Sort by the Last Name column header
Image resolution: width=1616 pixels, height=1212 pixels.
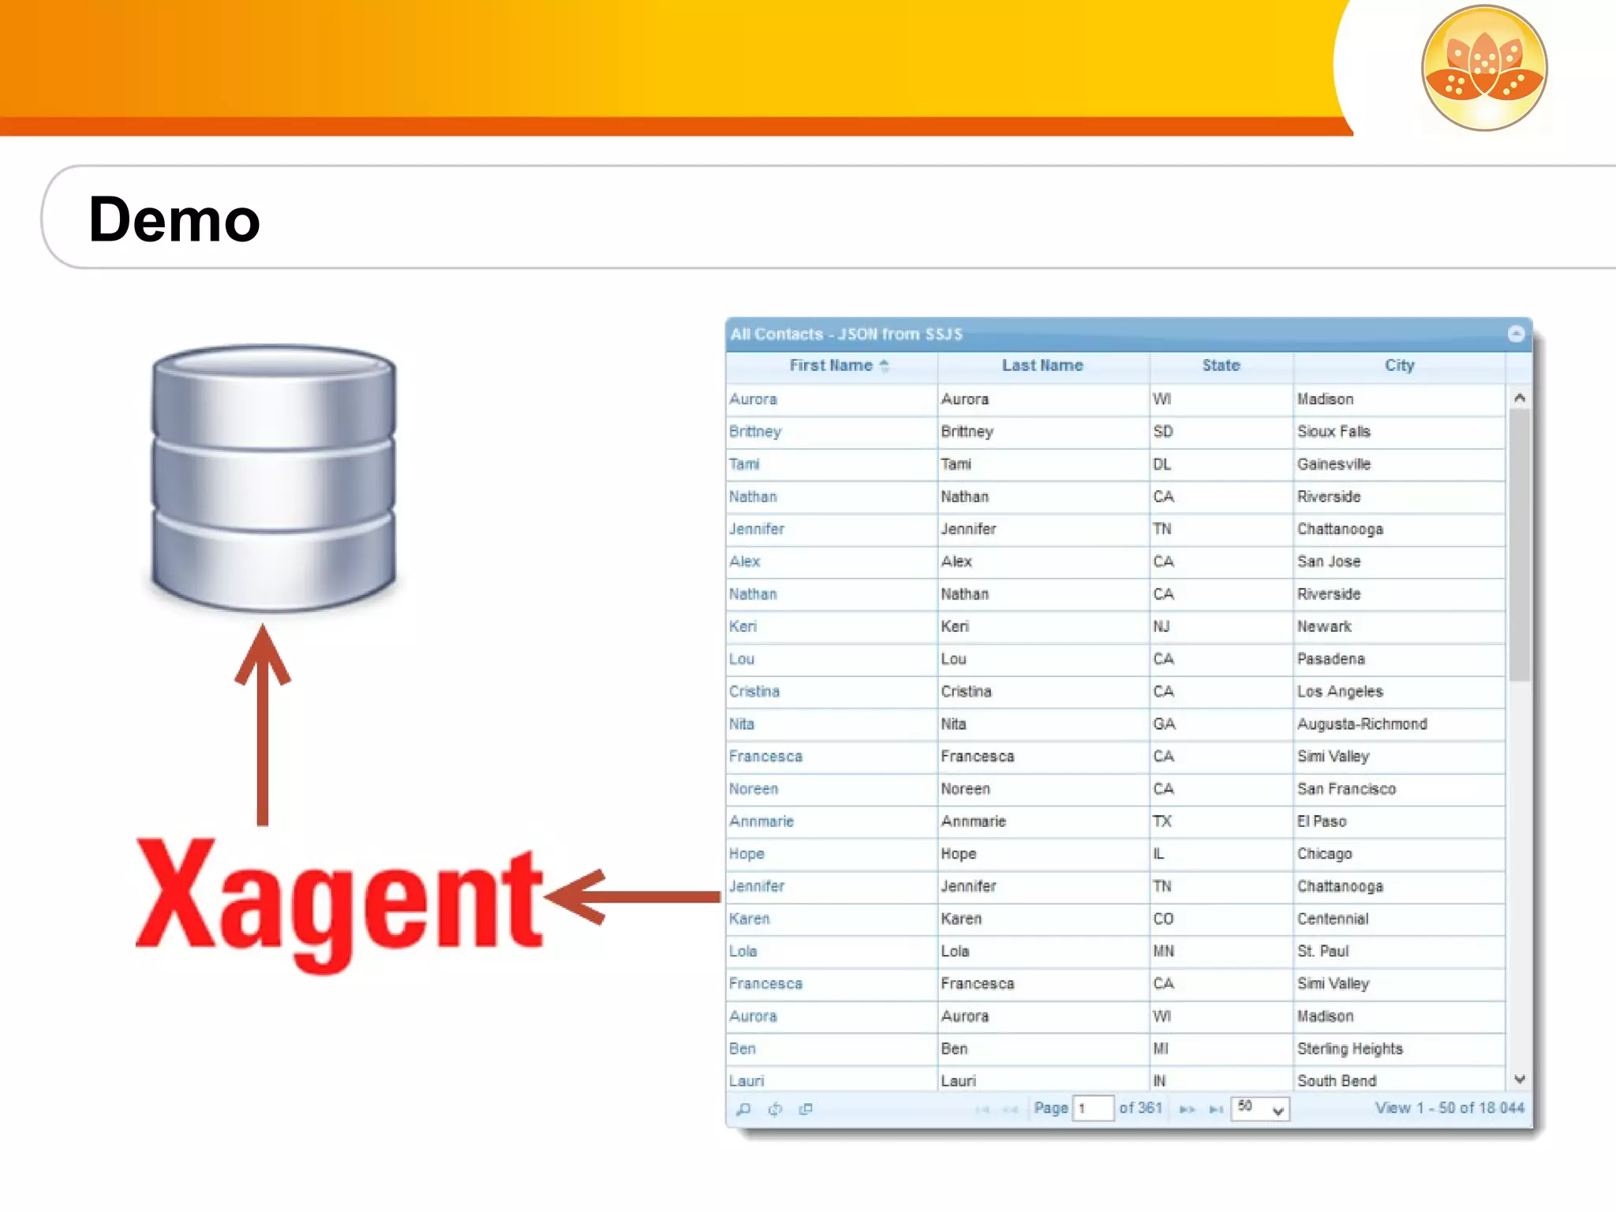(1042, 365)
